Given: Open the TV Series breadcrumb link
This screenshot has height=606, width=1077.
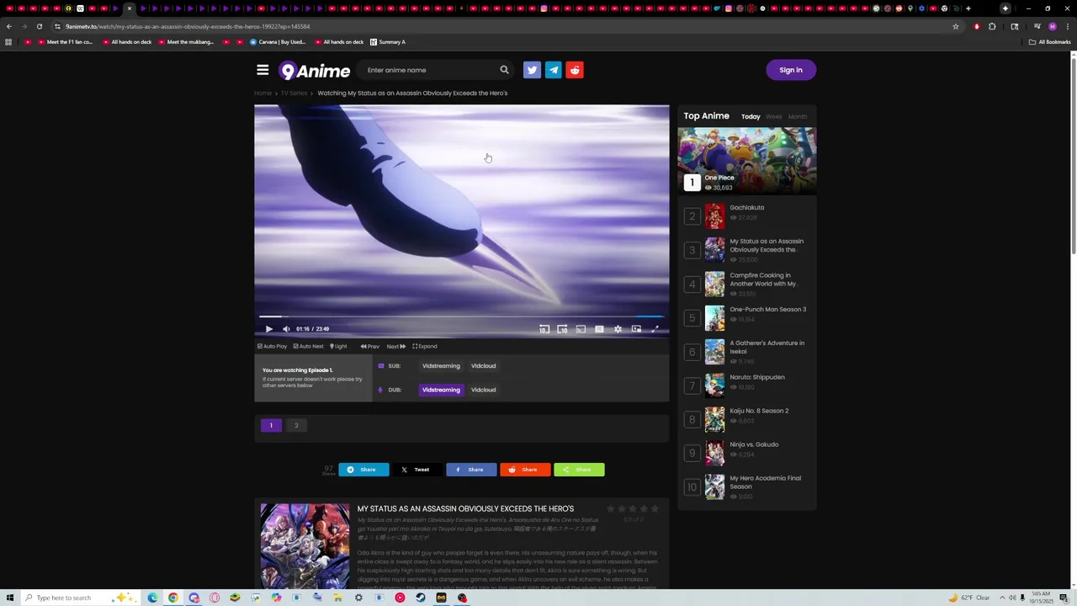Looking at the screenshot, I should click(294, 93).
